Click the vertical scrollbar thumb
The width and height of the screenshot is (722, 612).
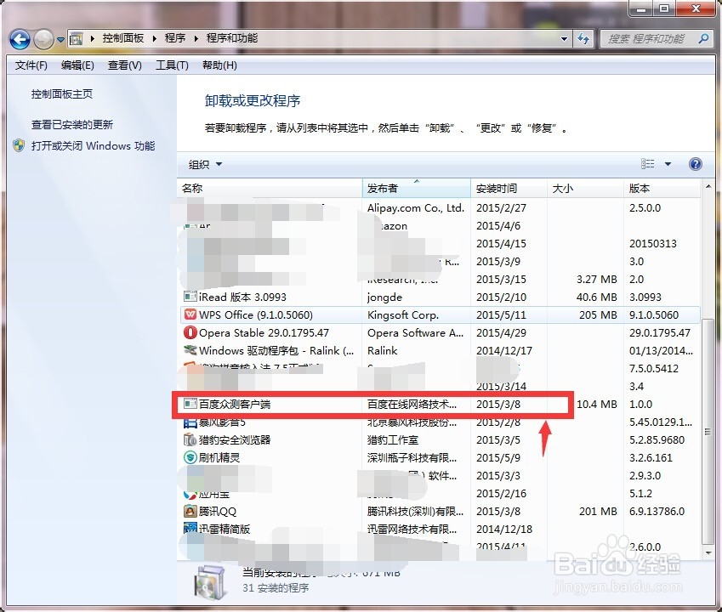(708, 432)
